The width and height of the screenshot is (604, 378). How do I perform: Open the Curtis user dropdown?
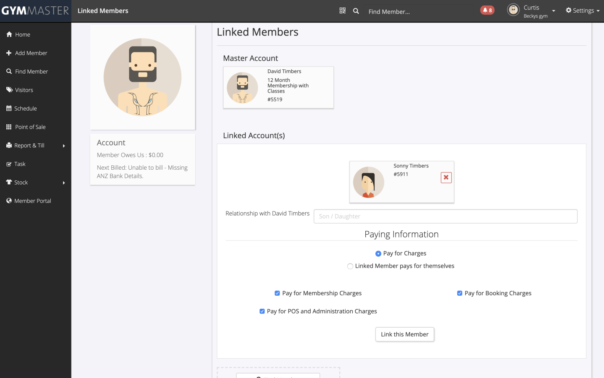click(x=553, y=11)
